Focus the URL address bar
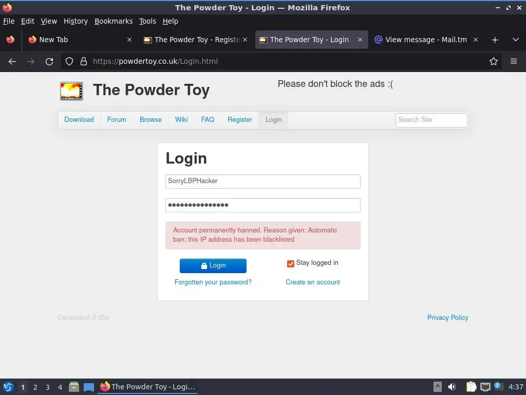 point(282,62)
